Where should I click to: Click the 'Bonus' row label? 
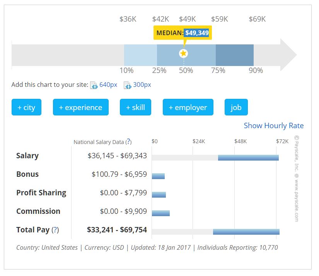click(x=27, y=174)
